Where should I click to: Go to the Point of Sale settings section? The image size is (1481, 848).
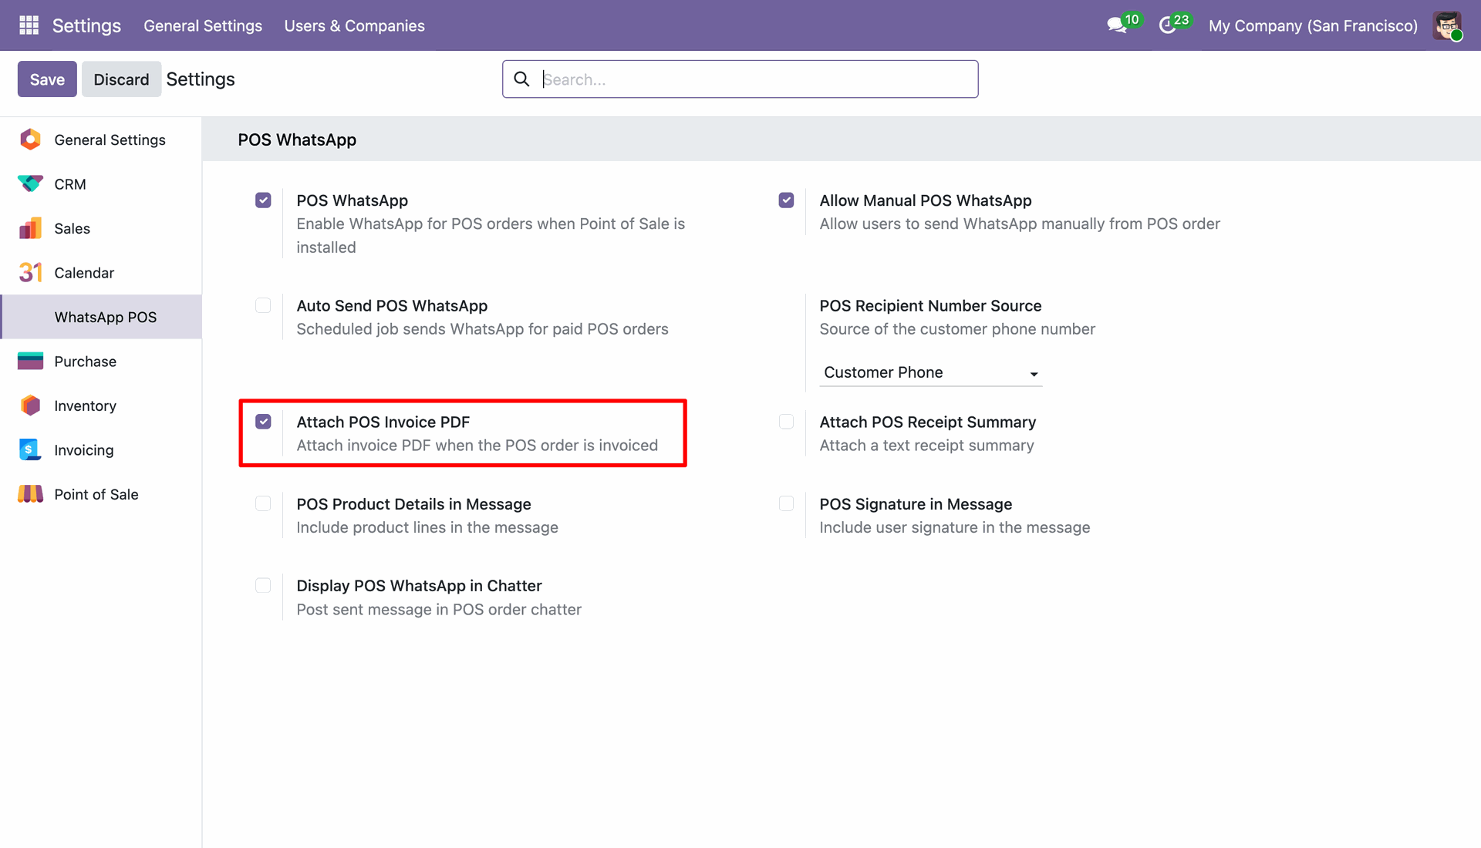(x=101, y=494)
